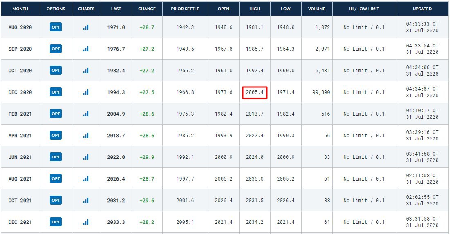
Task: Click the UPDATED column header
Action: pos(422,9)
